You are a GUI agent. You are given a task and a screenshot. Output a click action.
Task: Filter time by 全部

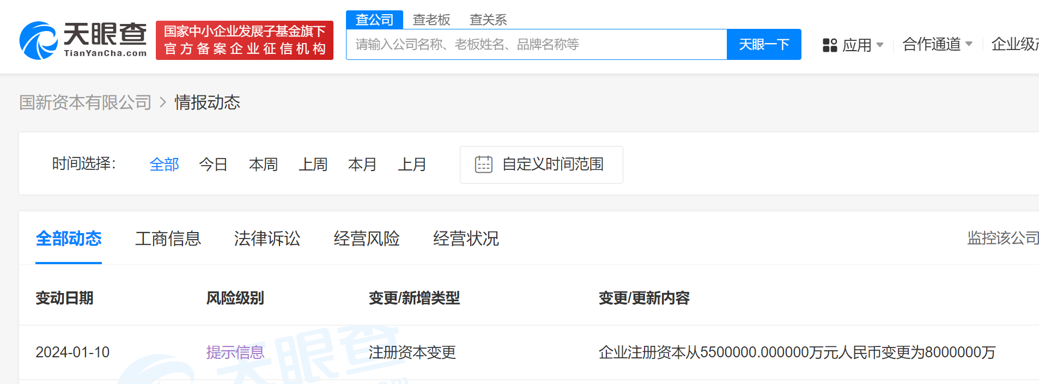[x=164, y=164]
